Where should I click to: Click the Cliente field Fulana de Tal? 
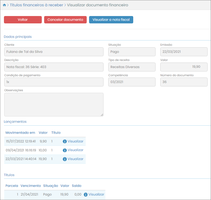click(x=54, y=52)
